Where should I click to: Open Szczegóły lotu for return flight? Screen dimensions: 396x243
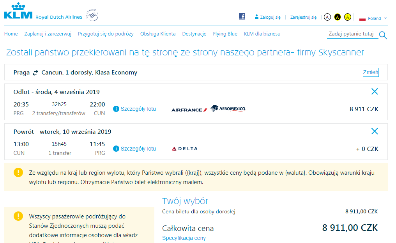138,149
